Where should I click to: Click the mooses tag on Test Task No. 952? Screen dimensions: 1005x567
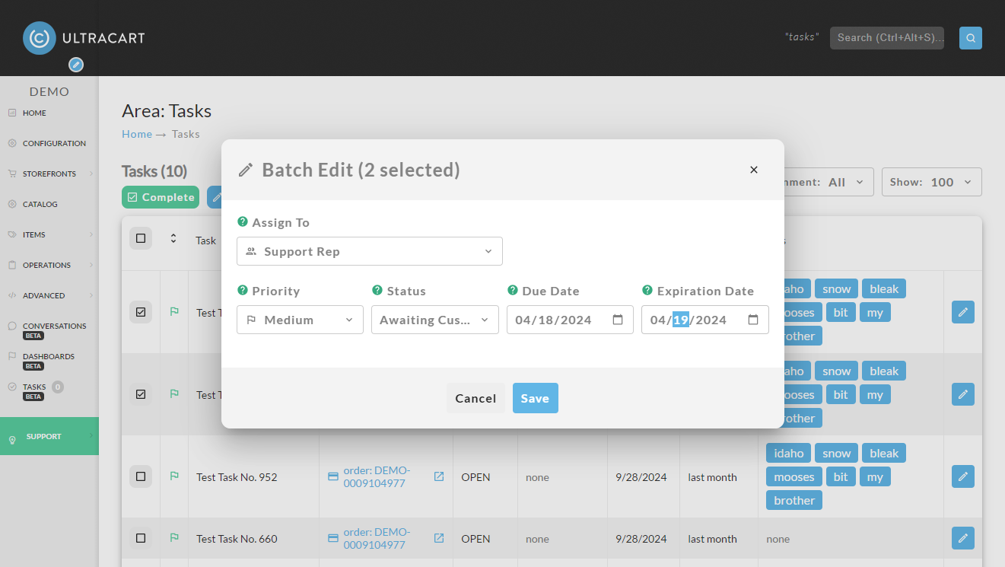point(794,476)
